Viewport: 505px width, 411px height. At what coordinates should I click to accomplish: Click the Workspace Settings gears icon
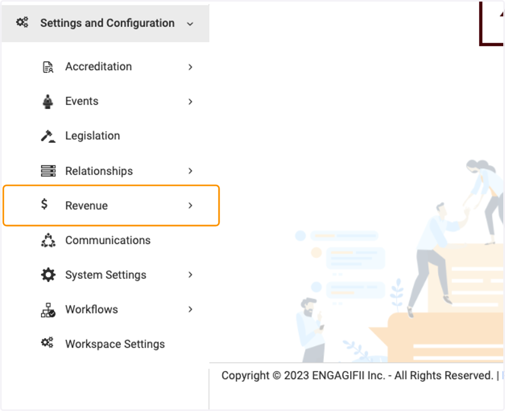47,343
